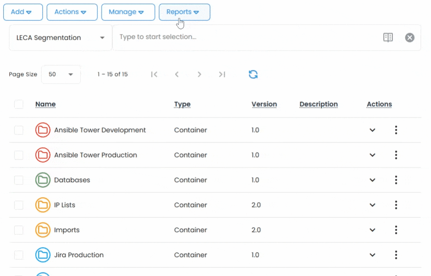Screen dimensions: 431x276
Task: Open the LECA Segmentation dropdown
Action: 60,38
